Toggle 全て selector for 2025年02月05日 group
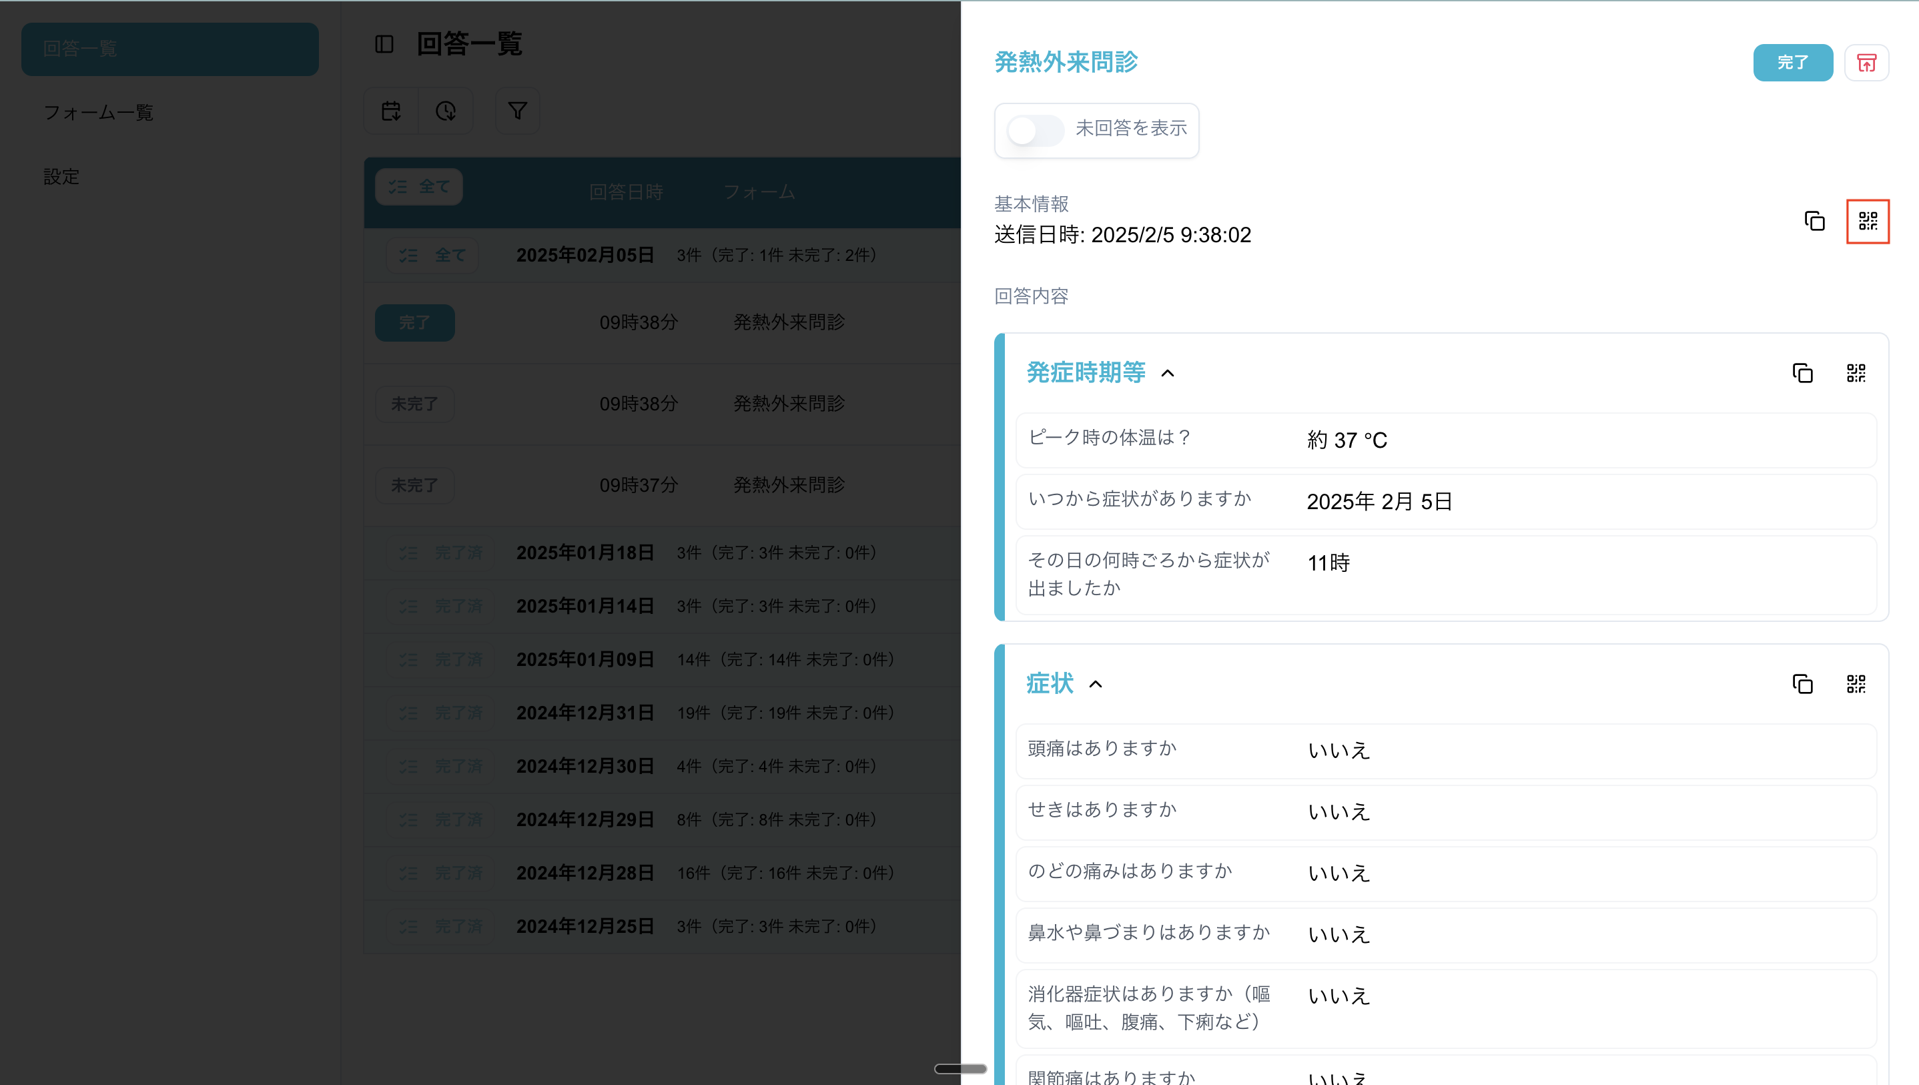 [432, 256]
